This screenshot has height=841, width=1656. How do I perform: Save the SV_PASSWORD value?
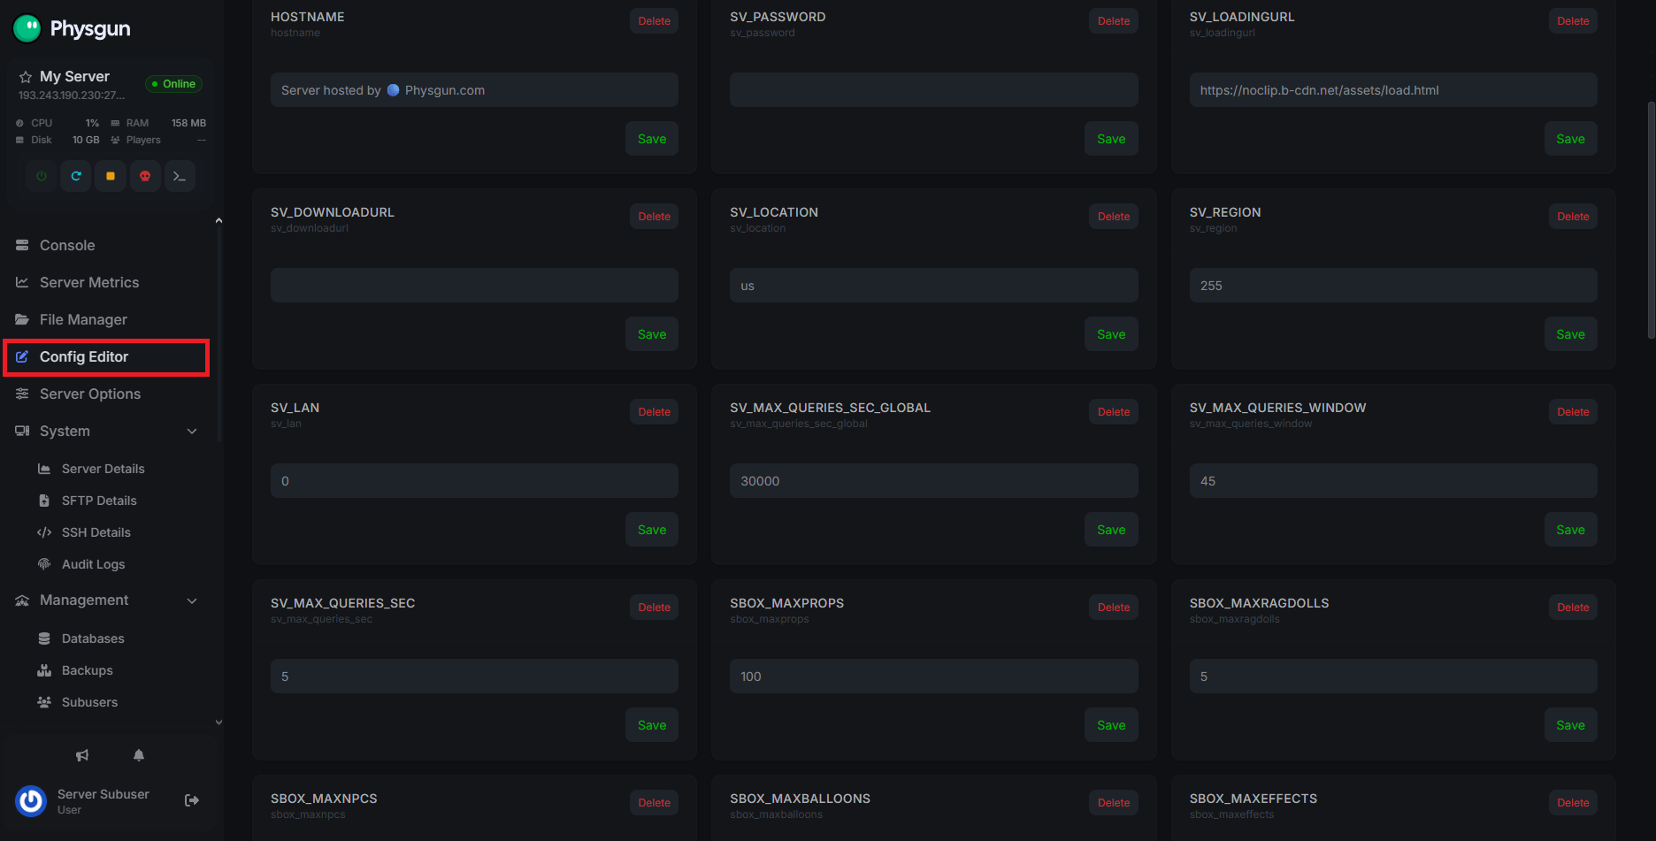click(x=1111, y=139)
